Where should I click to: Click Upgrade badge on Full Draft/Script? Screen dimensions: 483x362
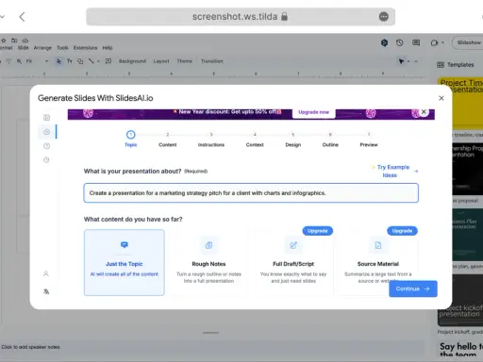click(318, 231)
